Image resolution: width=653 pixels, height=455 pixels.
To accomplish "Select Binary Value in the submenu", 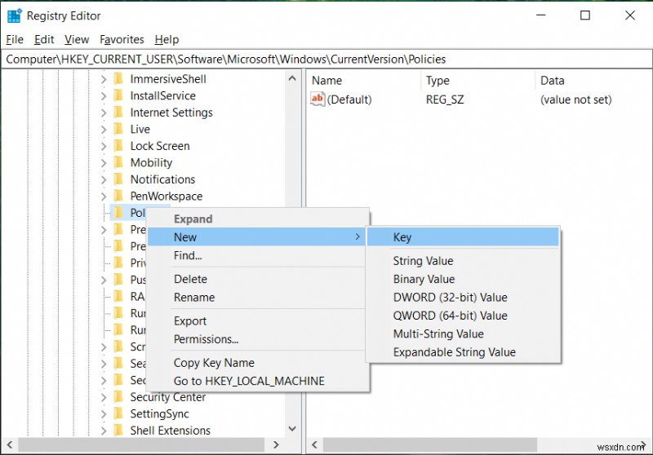I will point(463,279).
